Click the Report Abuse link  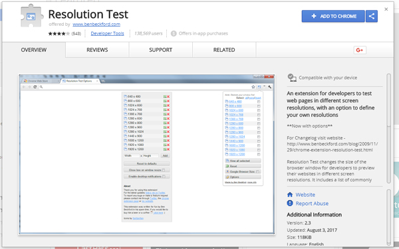tap(312, 204)
